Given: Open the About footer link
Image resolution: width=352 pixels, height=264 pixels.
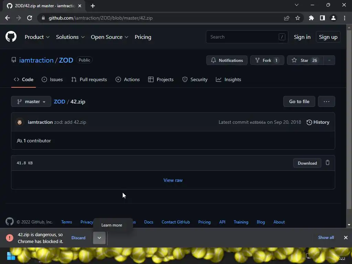Looking at the screenshot, I should (x=279, y=222).
